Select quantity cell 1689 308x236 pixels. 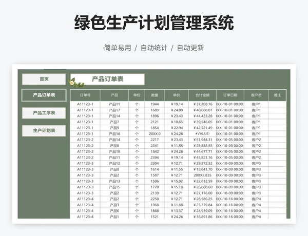pos(155,110)
